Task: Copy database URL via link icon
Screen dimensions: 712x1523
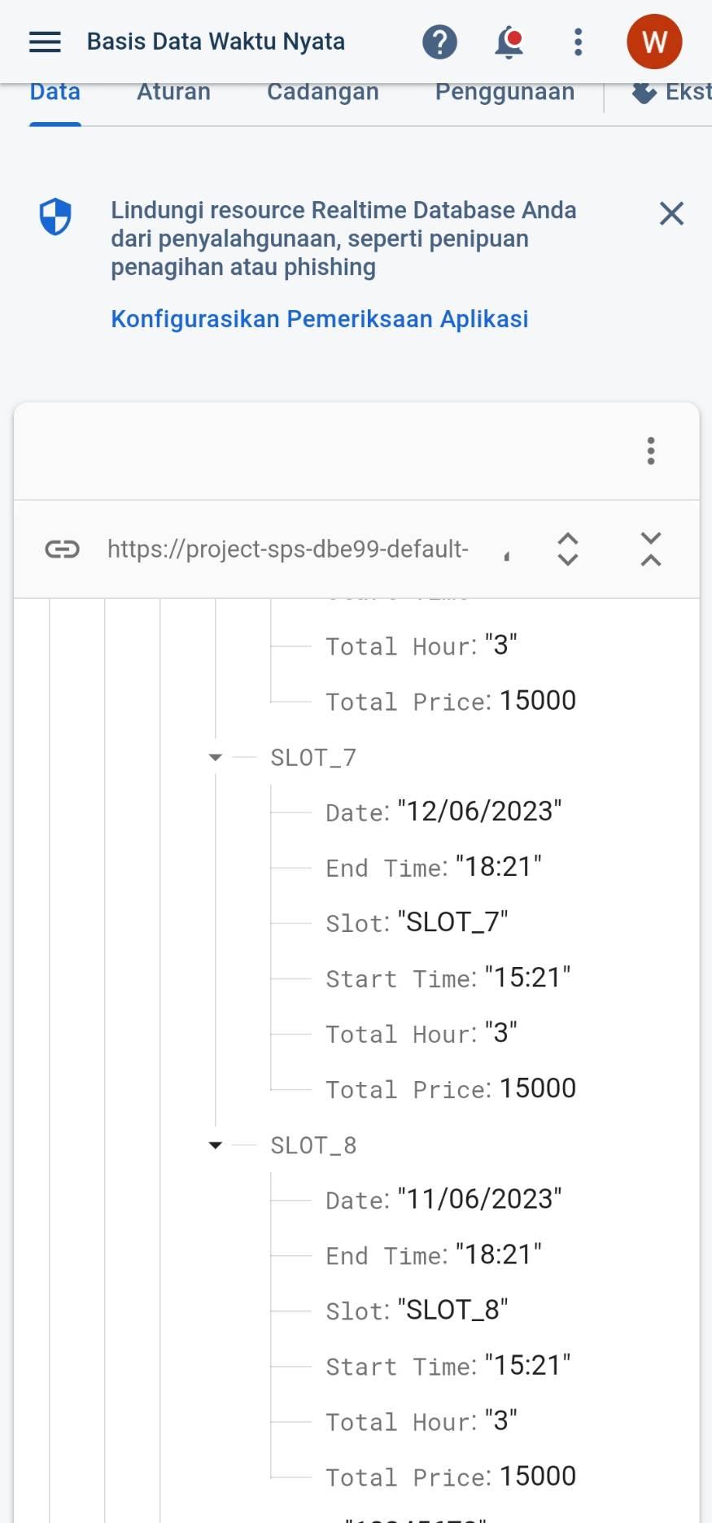Action: pyautogui.click(x=62, y=549)
